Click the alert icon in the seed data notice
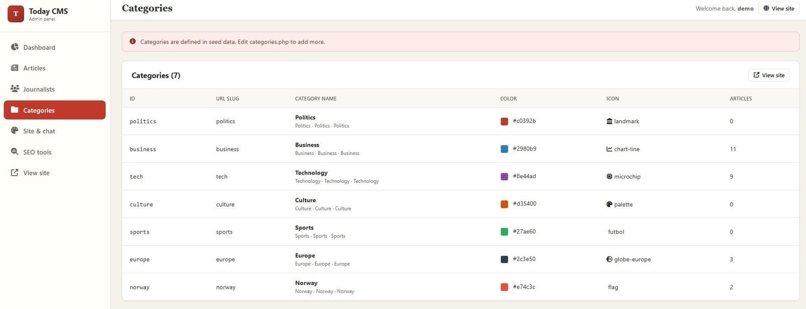Viewport: 806px width, 309px height. pos(132,41)
